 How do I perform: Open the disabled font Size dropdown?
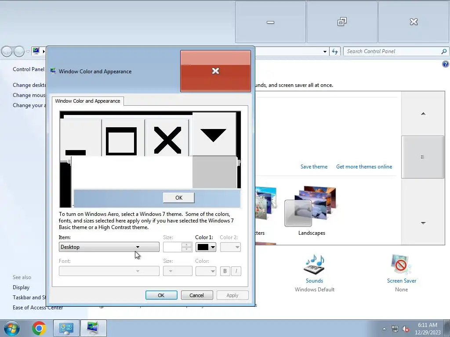click(178, 271)
